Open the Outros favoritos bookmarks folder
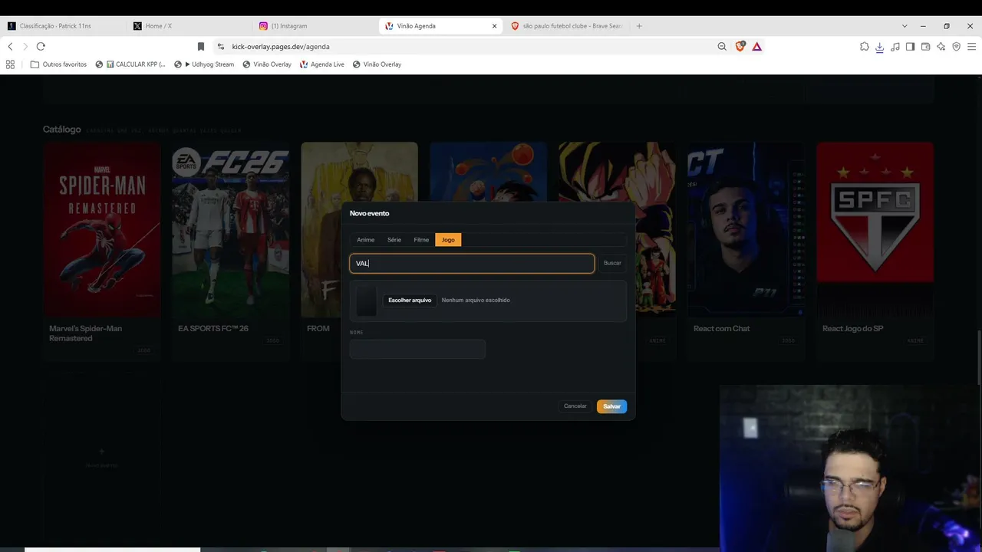The width and height of the screenshot is (982, 552). (x=58, y=64)
